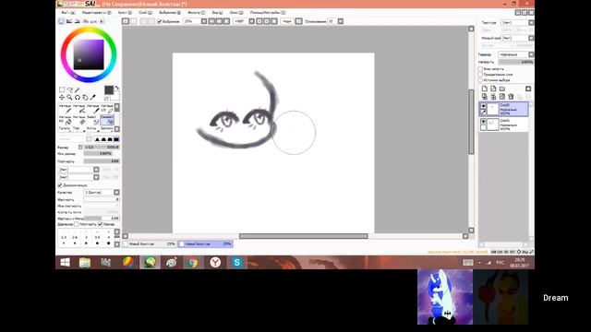Merge layer down icon
591x332 pixels.
click(493, 97)
